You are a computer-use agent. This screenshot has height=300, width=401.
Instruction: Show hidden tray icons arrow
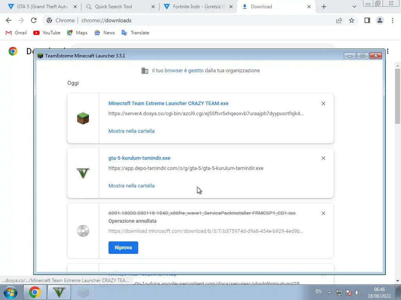click(329, 293)
